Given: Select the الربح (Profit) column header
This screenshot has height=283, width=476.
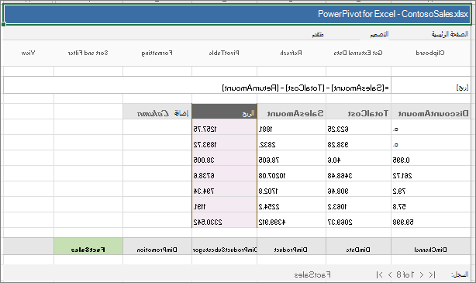Looking at the screenshot, I should point(224,112).
